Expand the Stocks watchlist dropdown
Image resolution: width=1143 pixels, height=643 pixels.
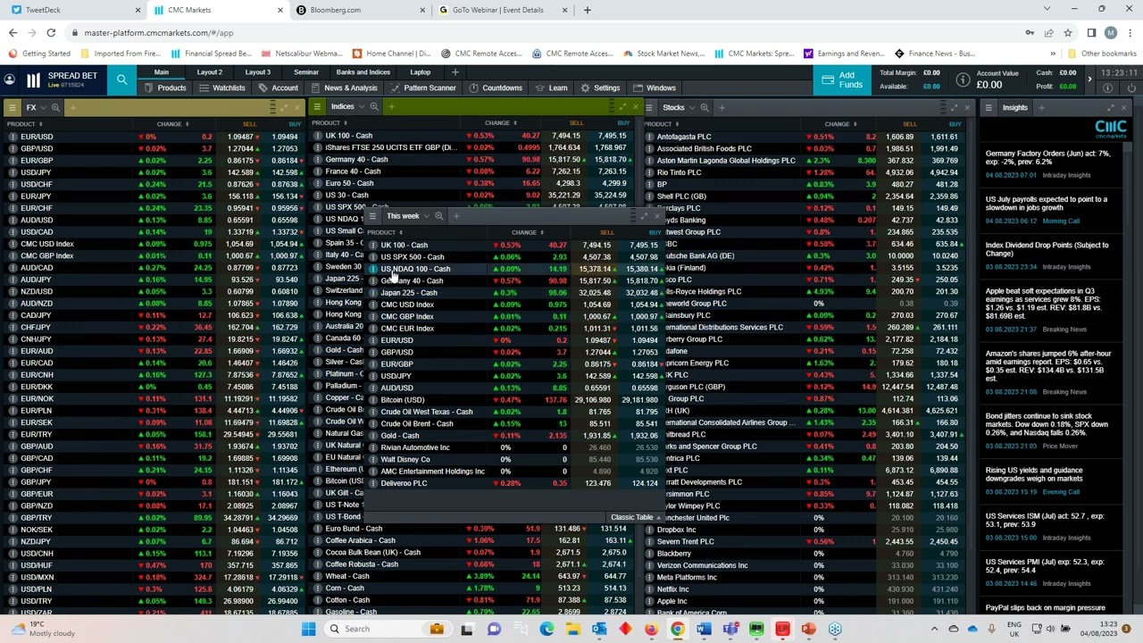tap(692, 107)
